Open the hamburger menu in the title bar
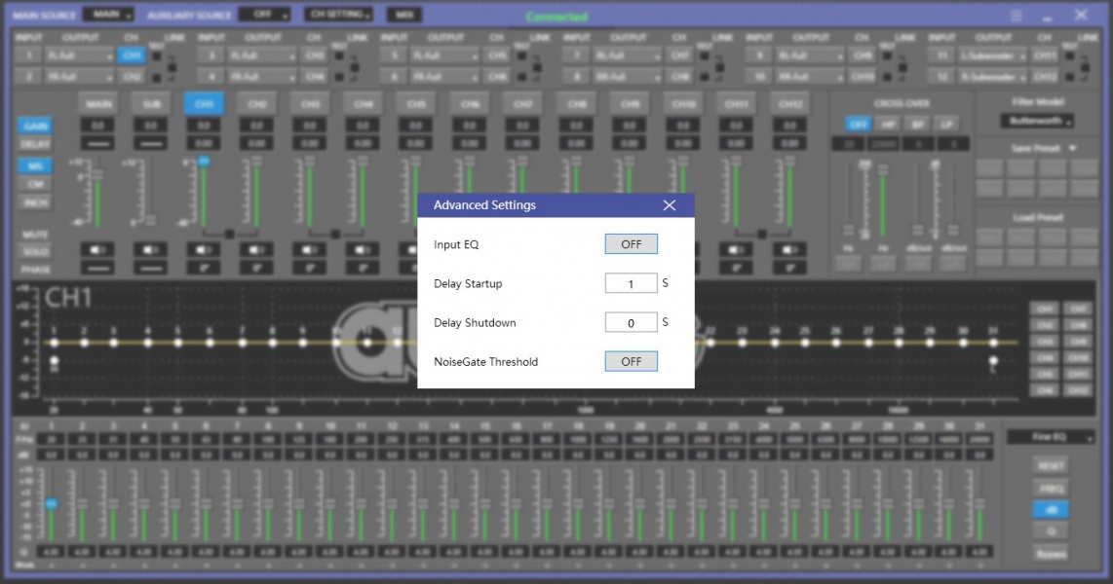The height and width of the screenshot is (584, 1113). point(1017,15)
